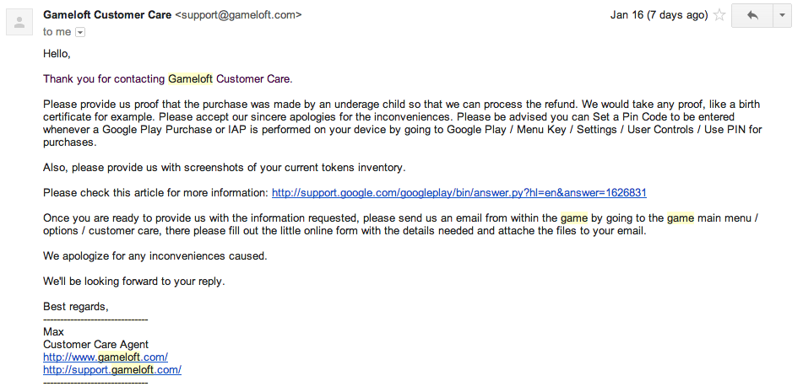
Task: Click the support@gameloft.com sender address
Action: coord(238,15)
